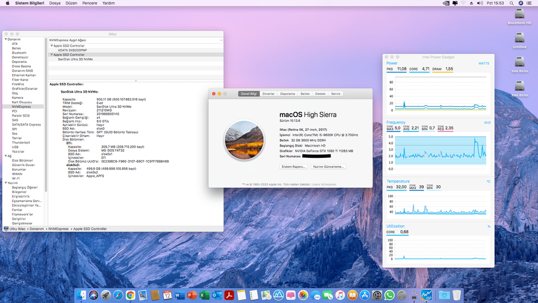Toggle NVMExpress Aygıt Ağacı sort arrow
The image size is (538, 303).
point(221,40)
